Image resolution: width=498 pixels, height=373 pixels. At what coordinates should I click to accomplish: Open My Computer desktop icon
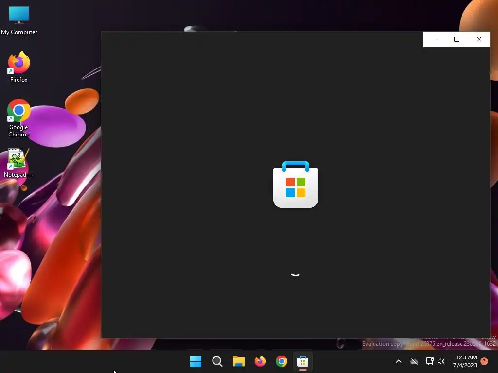point(19,20)
